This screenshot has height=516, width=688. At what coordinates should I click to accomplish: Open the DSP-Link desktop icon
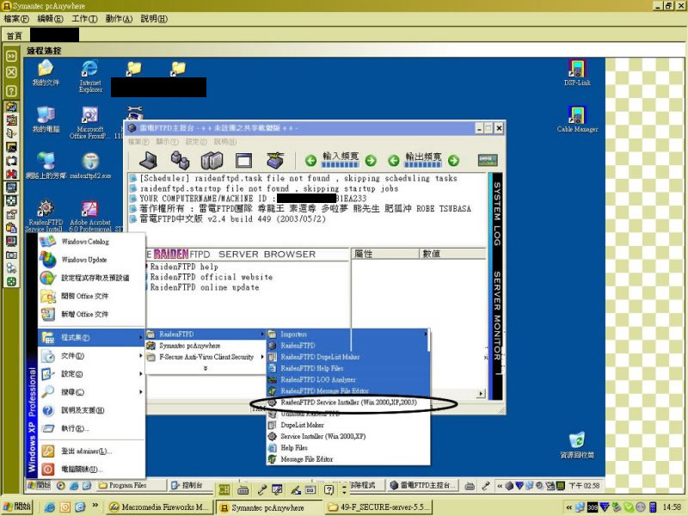click(577, 73)
